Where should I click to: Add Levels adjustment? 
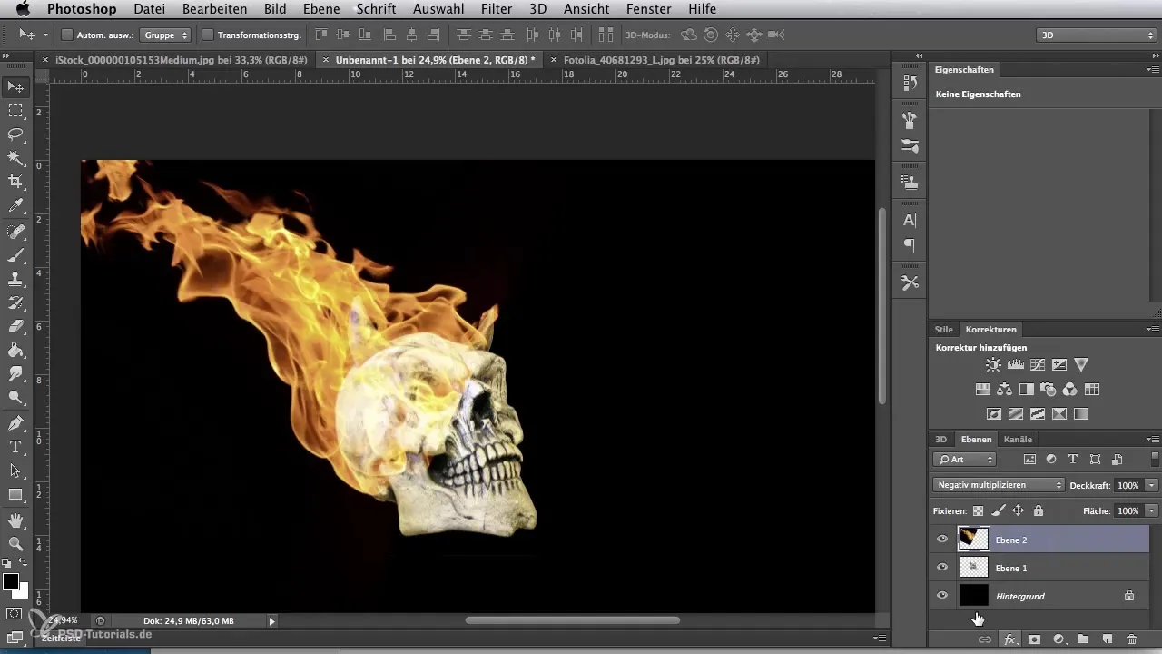(x=1015, y=365)
